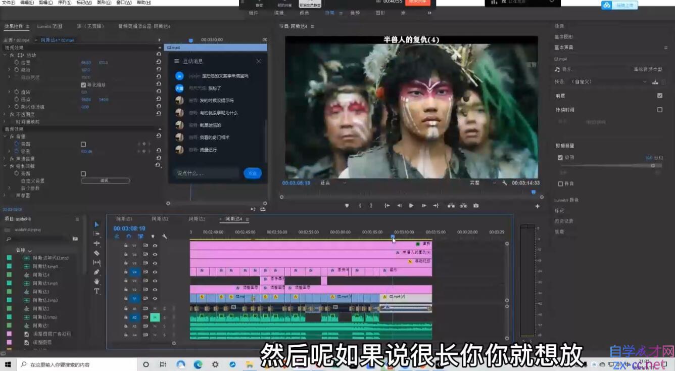Click the Mark In bracket button
Image resolution: width=675 pixels, height=371 pixels.
[x=360, y=206]
